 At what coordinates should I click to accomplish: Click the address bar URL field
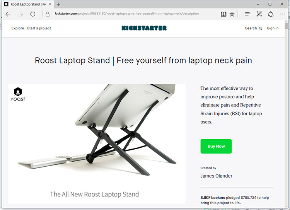(127, 14)
